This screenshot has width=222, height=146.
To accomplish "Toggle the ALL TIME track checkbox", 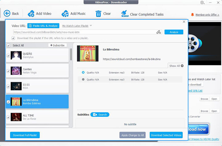I will [x=8, y=117].
